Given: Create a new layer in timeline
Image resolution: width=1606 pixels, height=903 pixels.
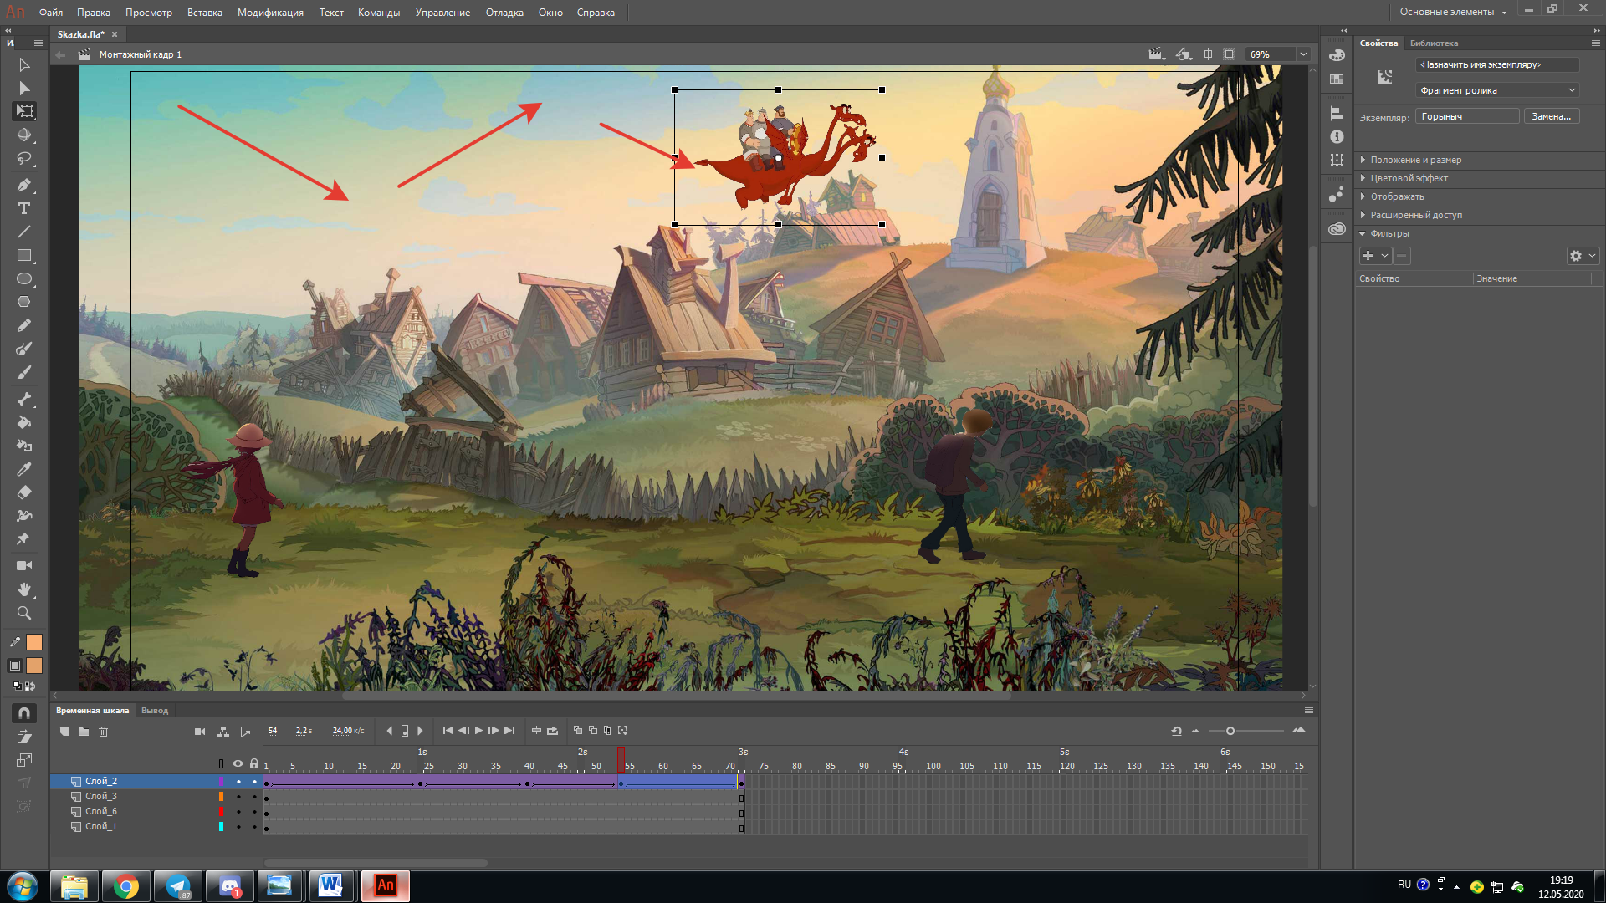Looking at the screenshot, I should (64, 732).
